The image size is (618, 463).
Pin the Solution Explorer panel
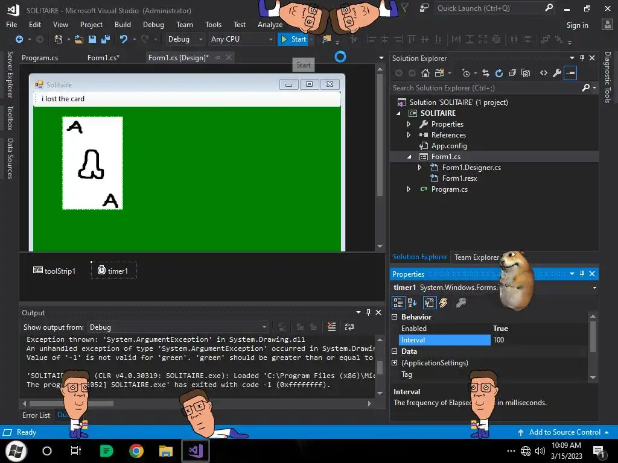(582, 58)
